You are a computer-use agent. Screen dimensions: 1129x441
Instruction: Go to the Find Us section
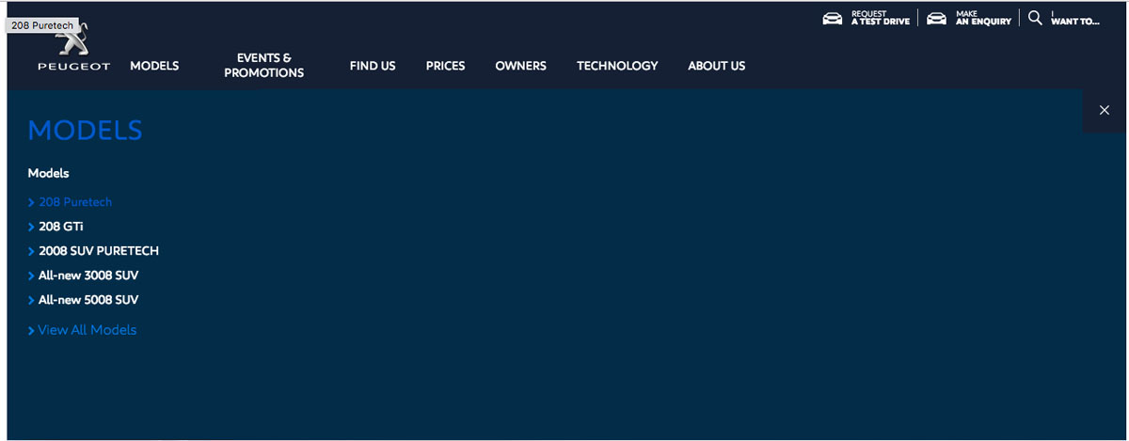click(x=373, y=66)
